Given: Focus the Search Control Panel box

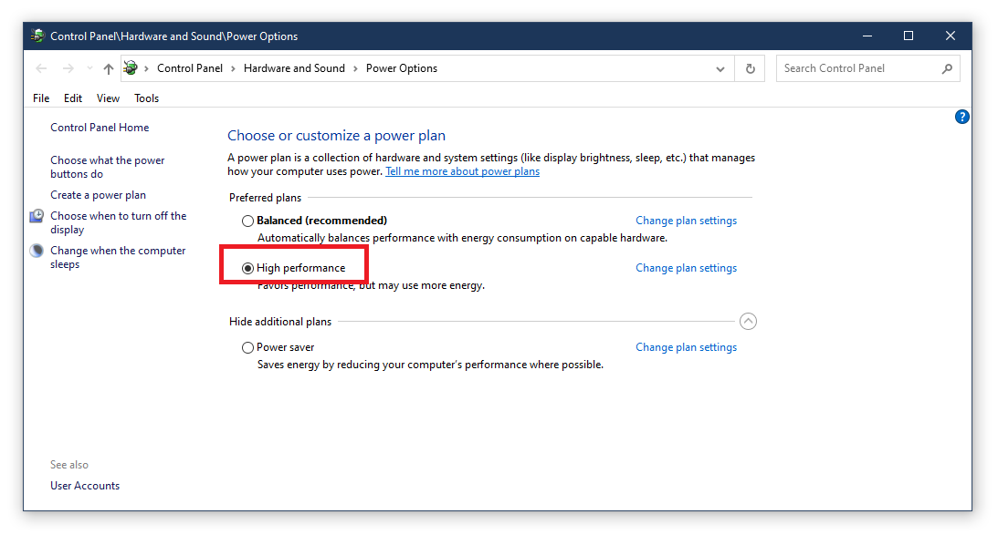Looking at the screenshot, I should [x=868, y=68].
